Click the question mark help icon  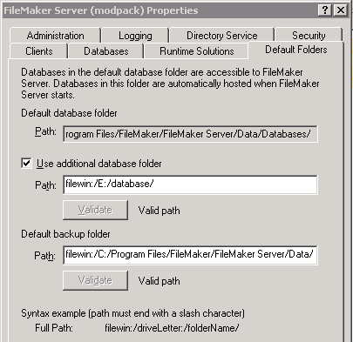(325, 10)
